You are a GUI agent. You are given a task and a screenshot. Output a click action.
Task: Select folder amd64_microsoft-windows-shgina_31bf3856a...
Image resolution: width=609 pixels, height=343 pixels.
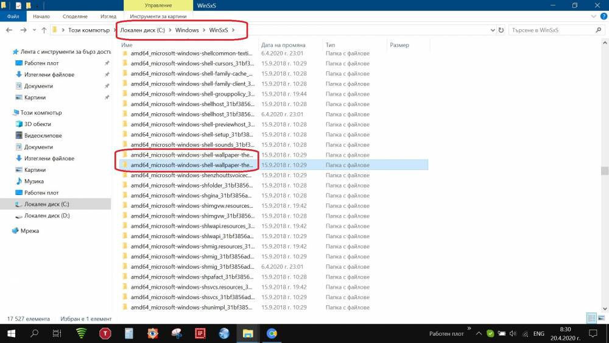[x=191, y=196]
